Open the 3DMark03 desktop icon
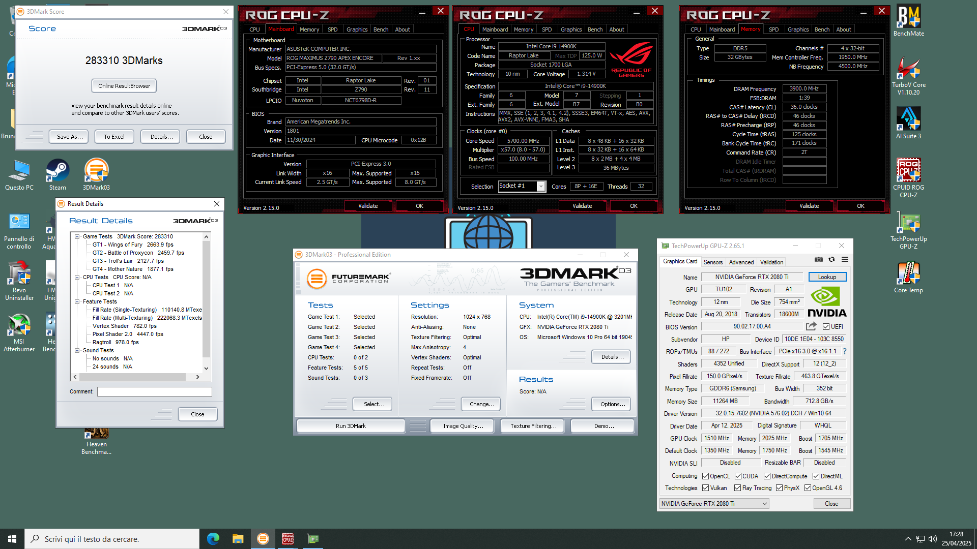The width and height of the screenshot is (977, 549). [96, 174]
